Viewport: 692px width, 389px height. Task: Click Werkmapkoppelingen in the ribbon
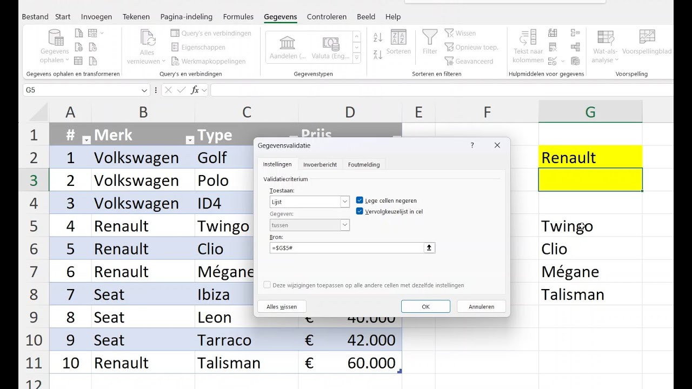[x=208, y=62]
